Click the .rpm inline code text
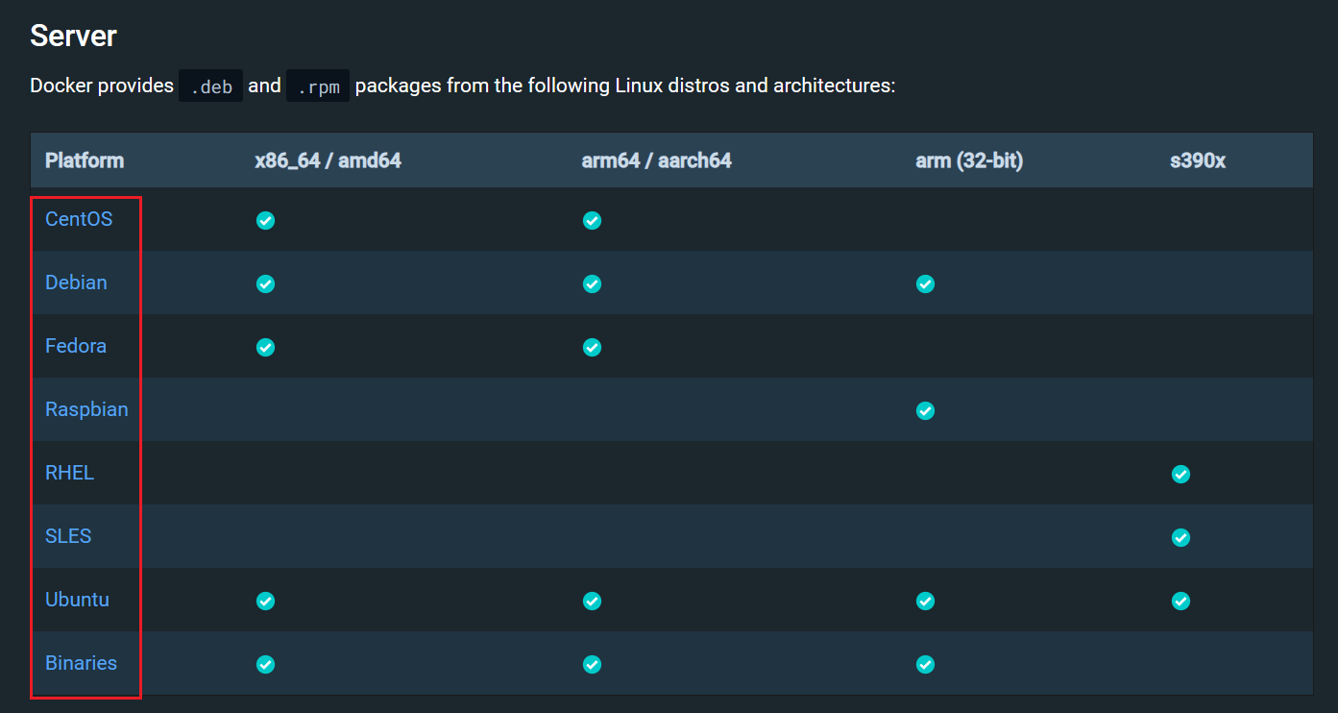The width and height of the screenshot is (1338, 713). tap(318, 86)
